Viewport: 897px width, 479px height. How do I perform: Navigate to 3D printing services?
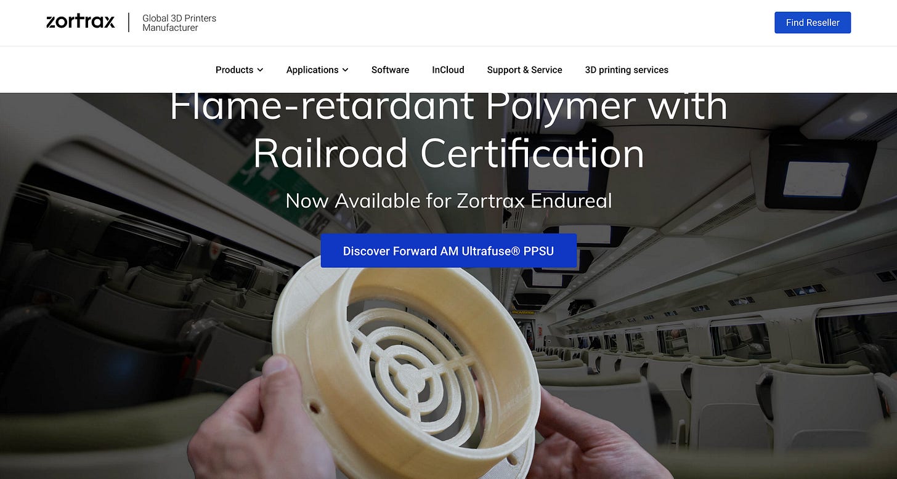click(627, 70)
